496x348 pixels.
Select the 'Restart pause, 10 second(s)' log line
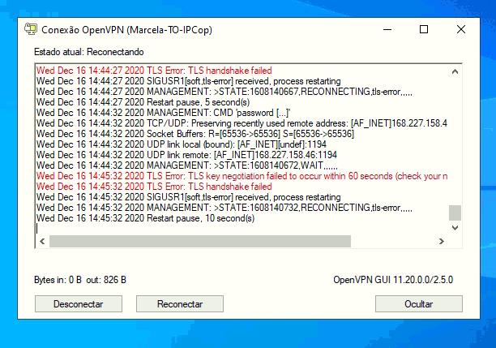(145, 217)
